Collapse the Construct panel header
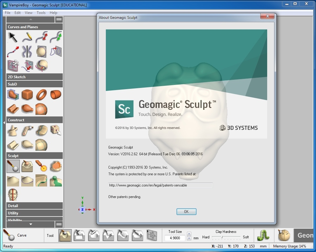 tap(35, 120)
